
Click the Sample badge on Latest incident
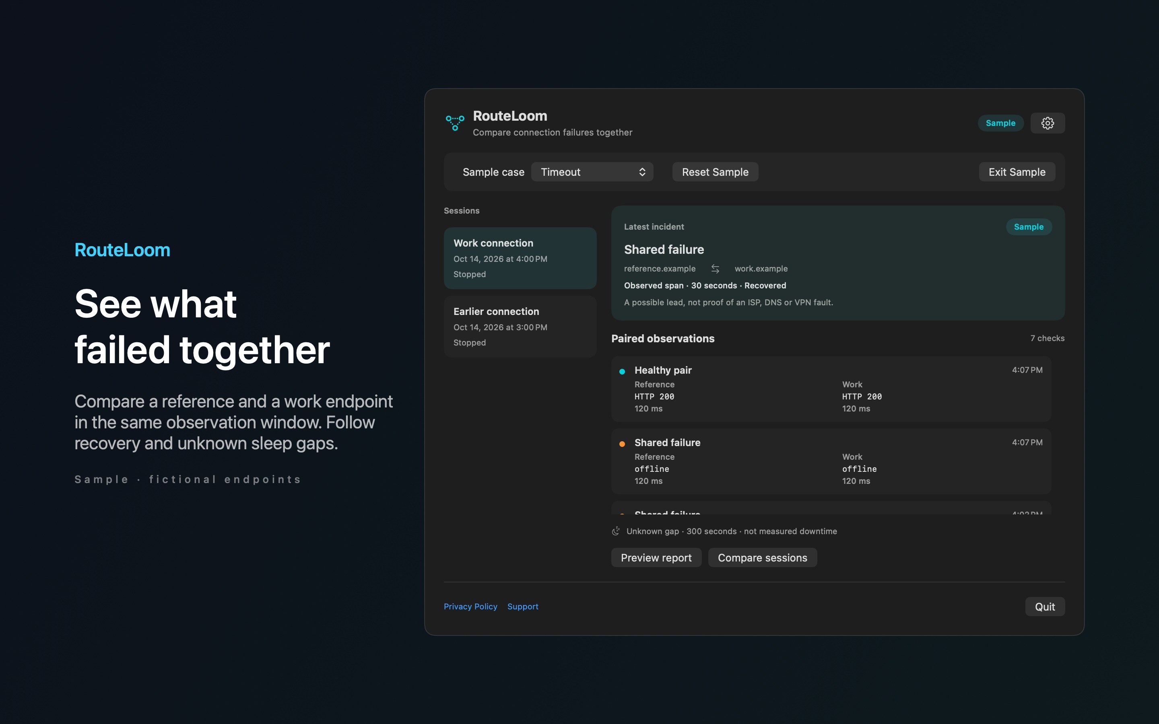(x=1029, y=227)
